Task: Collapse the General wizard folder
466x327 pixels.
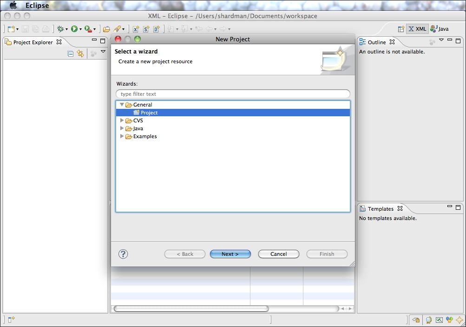Action: [x=122, y=105]
